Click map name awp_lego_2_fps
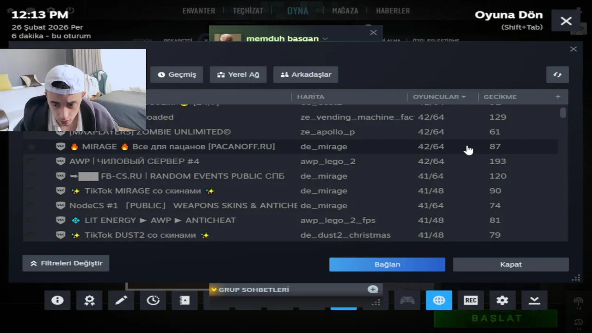The width and height of the screenshot is (592, 333). [338, 220]
